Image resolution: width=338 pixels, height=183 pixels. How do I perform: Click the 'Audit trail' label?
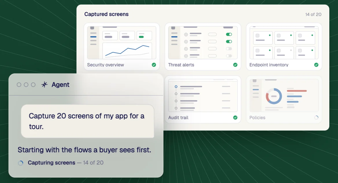coord(178,117)
